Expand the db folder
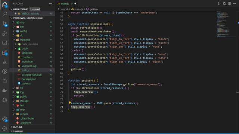The image size is (239, 134). (22, 35)
